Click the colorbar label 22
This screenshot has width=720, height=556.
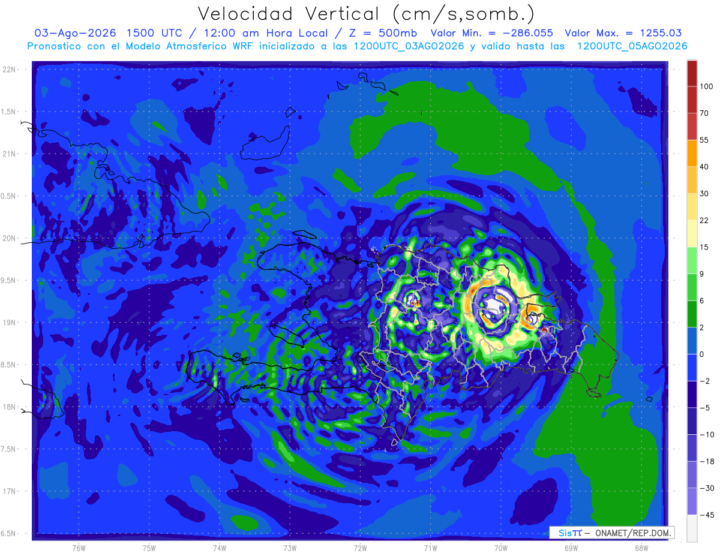704,221
